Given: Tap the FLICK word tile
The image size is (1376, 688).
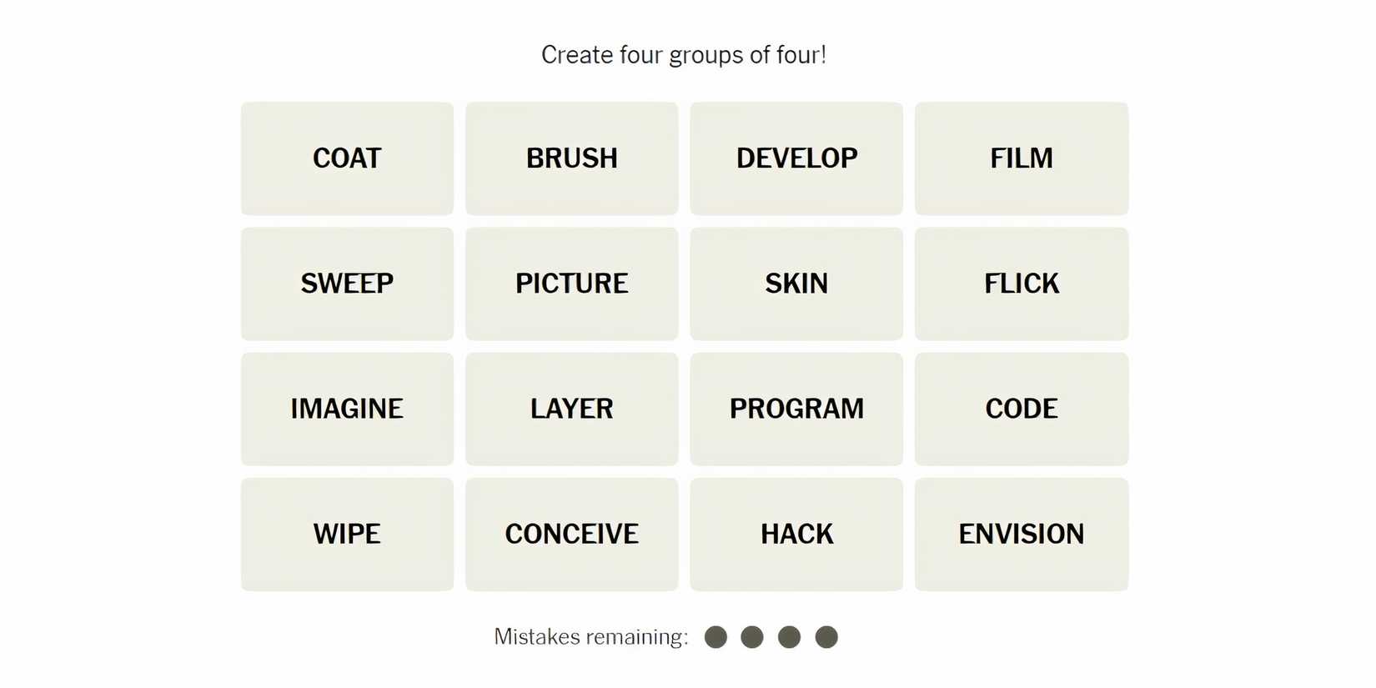Looking at the screenshot, I should click(1021, 284).
